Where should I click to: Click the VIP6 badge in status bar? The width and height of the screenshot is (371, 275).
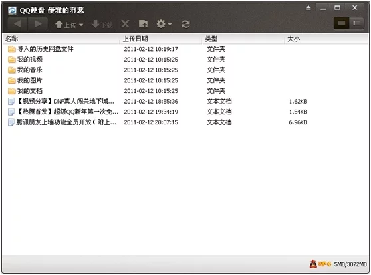pyautogui.click(x=324, y=264)
